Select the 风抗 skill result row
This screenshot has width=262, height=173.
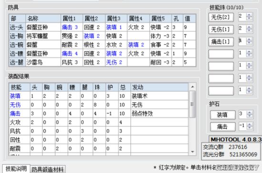(x=99, y=131)
